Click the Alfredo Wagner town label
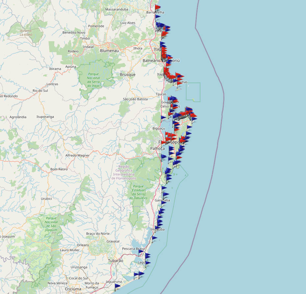Viewport: 306px width, 294px height. click(x=77, y=156)
